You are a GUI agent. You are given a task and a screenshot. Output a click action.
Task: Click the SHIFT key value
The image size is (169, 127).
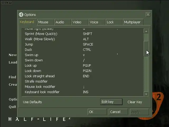point(87,34)
